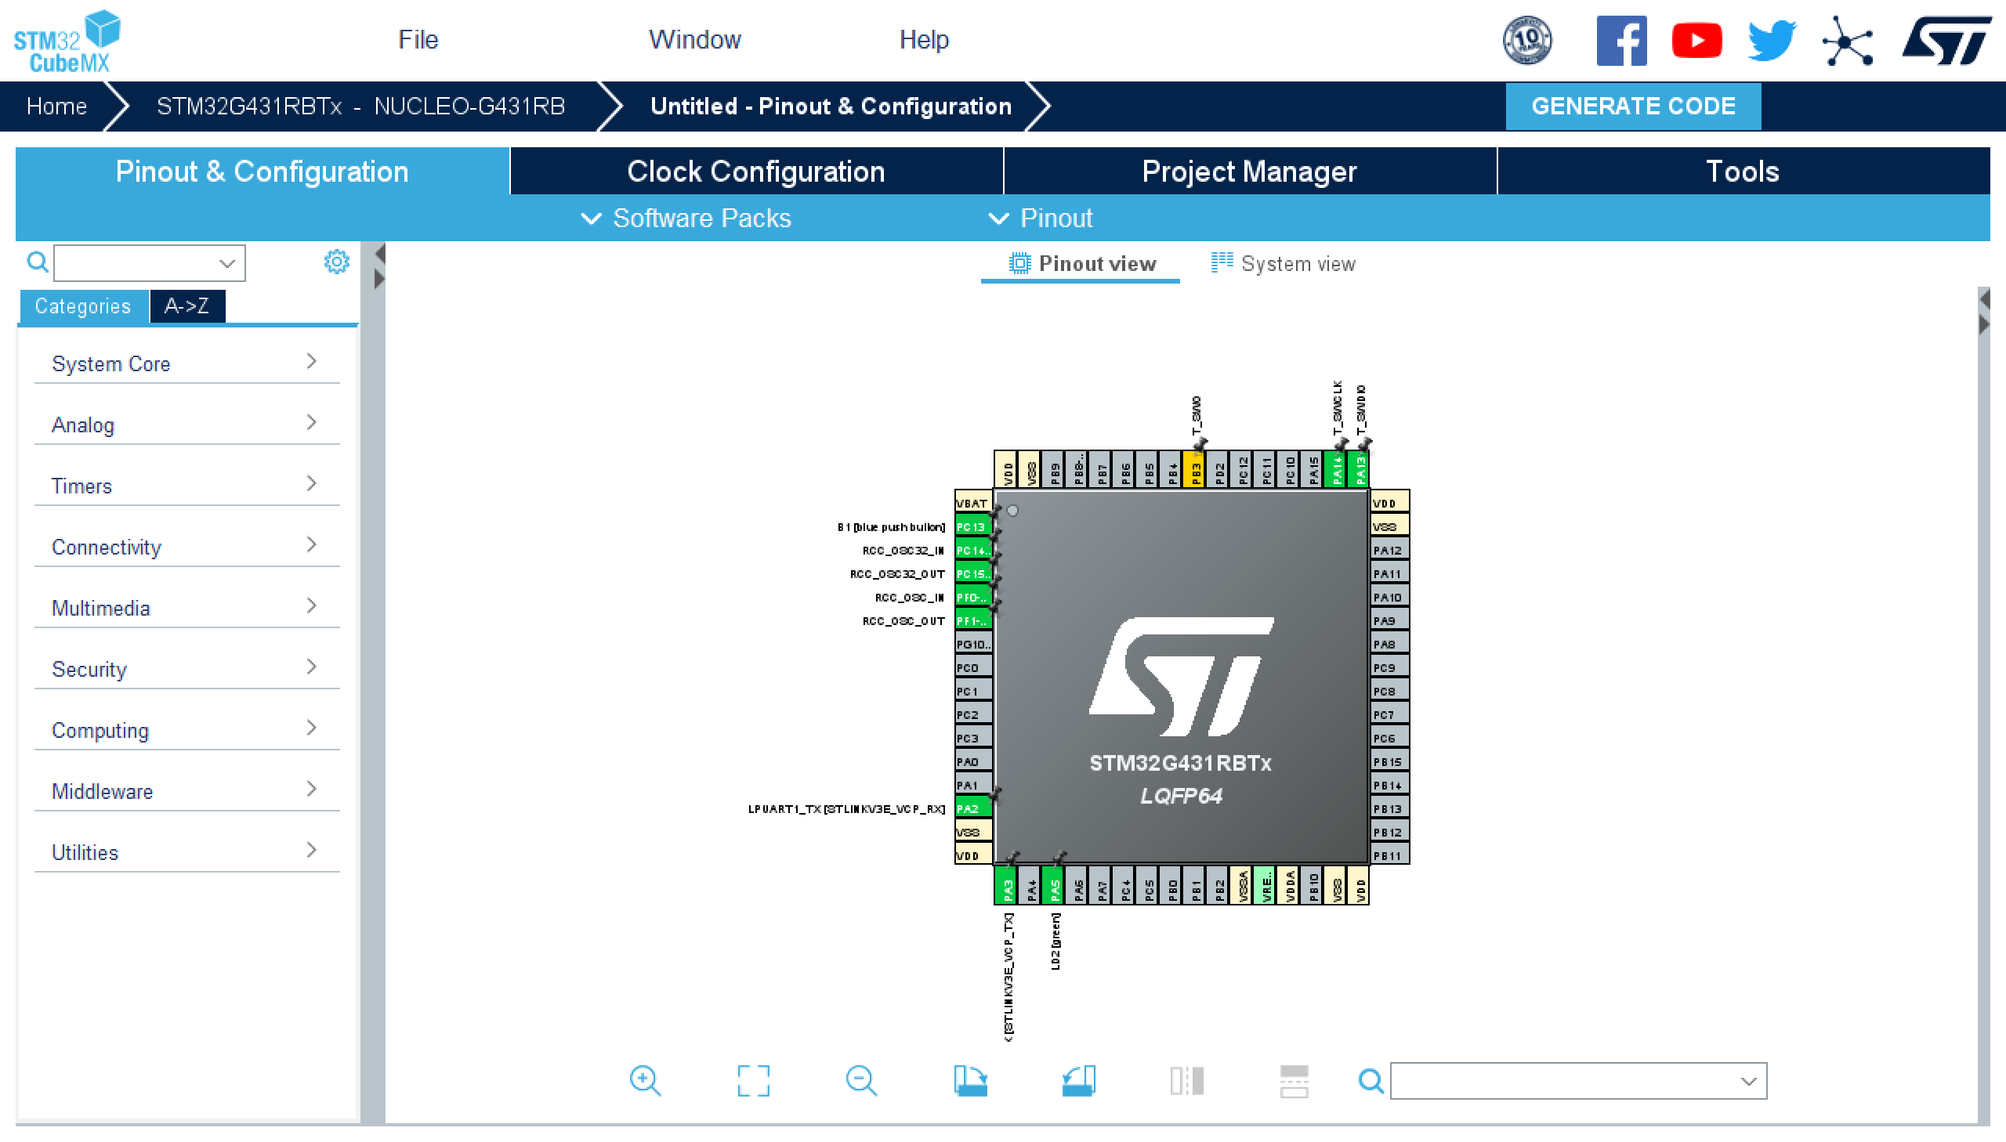Show the Categories list
The image size is (2006, 1142).
pyautogui.click(x=83, y=306)
